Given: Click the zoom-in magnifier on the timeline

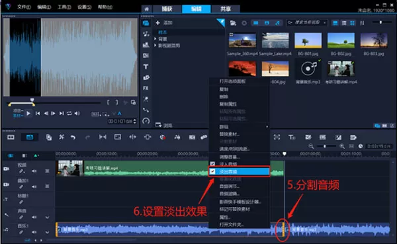Looking at the screenshot, I should [x=342, y=146].
